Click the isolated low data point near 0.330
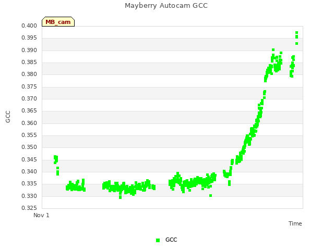Screen dimensions: 334x250 coord(210,196)
